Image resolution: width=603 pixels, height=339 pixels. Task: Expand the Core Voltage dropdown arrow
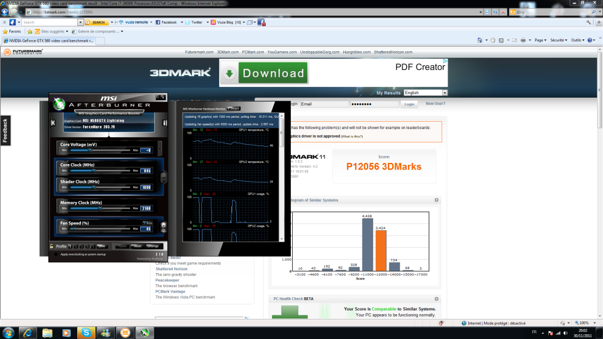159,148
